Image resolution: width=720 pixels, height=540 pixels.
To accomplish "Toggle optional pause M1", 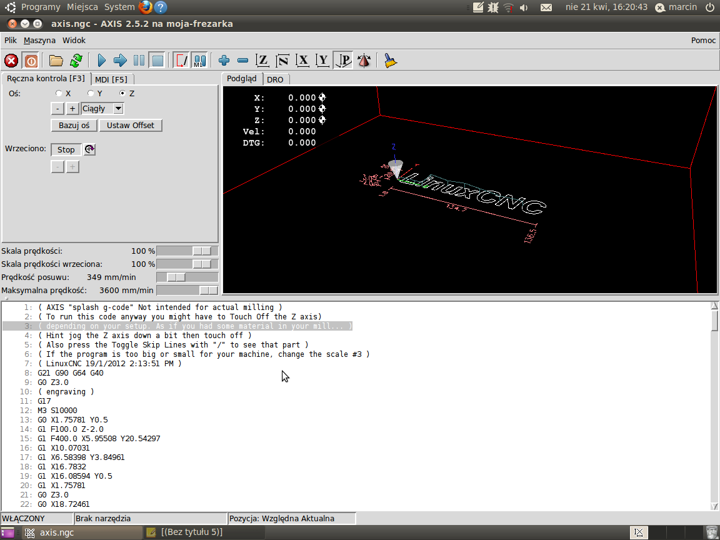I will coord(200,61).
